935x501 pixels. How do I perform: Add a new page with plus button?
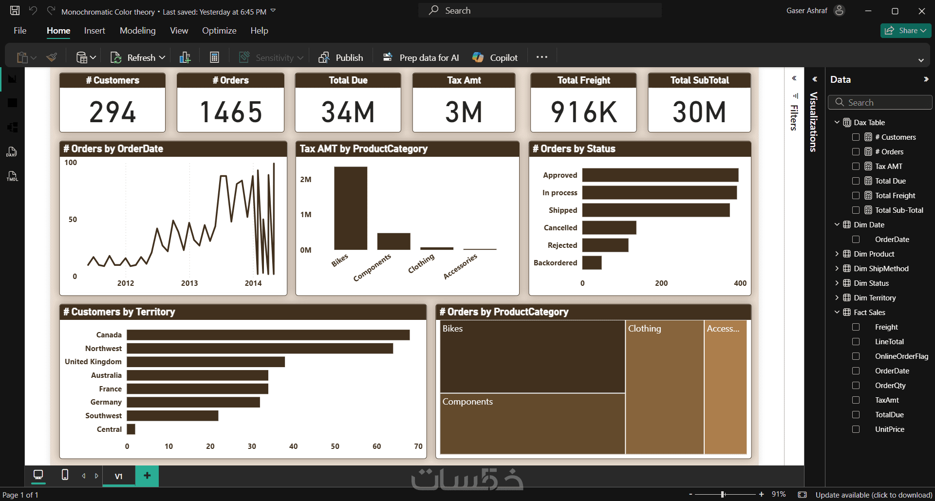pos(147,476)
